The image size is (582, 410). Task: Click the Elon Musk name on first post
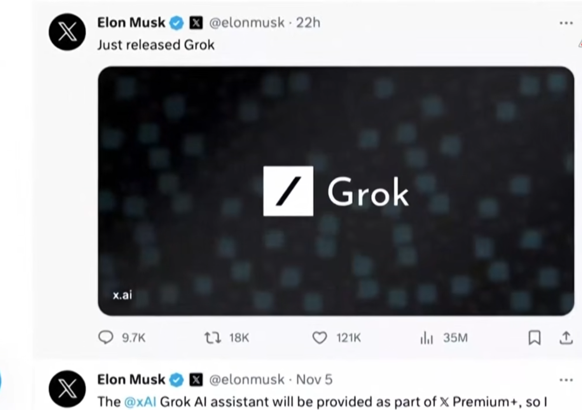(x=131, y=23)
